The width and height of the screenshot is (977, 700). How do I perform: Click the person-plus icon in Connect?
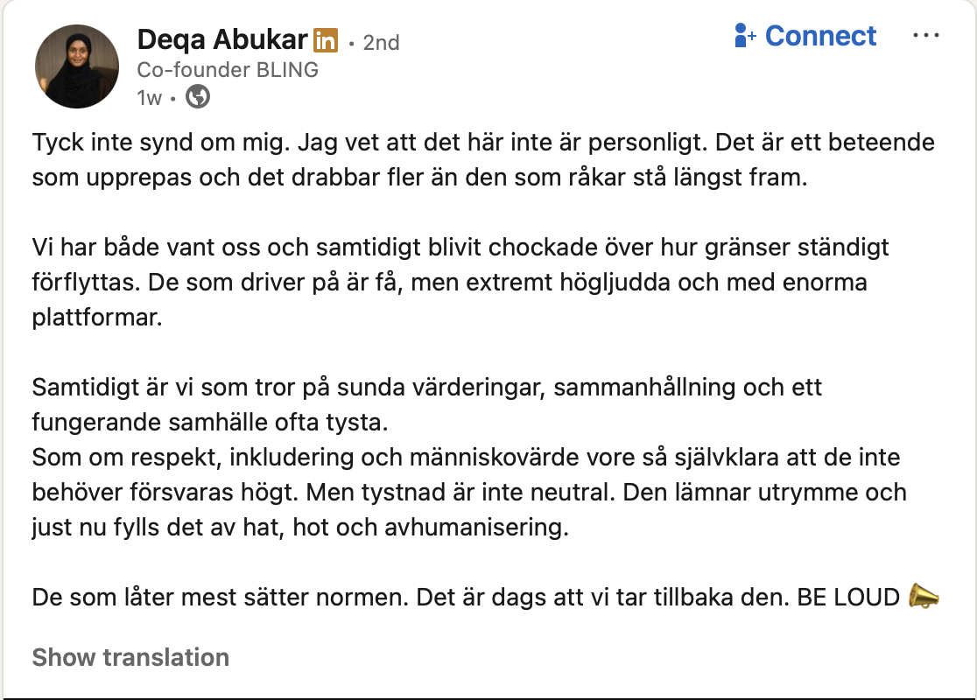[745, 36]
